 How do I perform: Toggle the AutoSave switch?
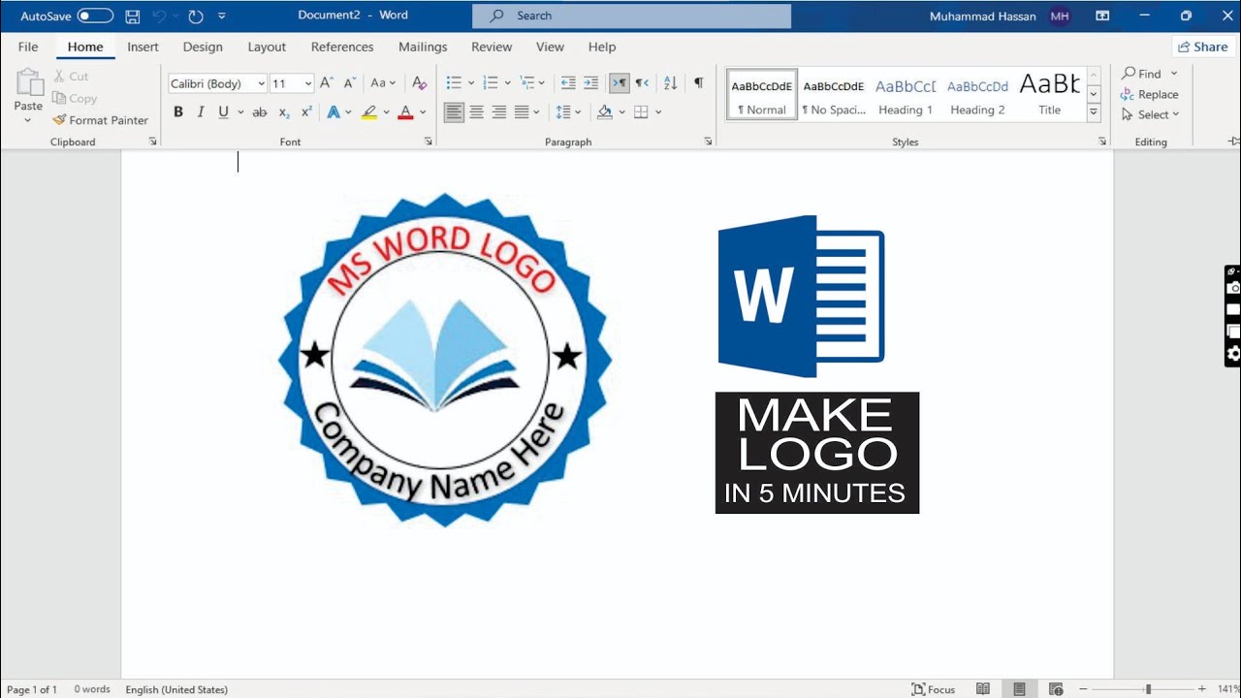pos(95,16)
